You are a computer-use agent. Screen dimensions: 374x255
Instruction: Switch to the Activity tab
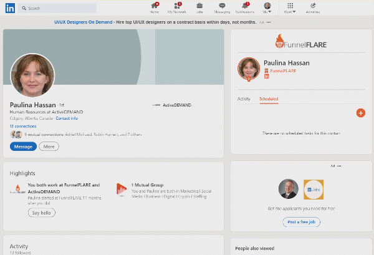pyautogui.click(x=244, y=99)
